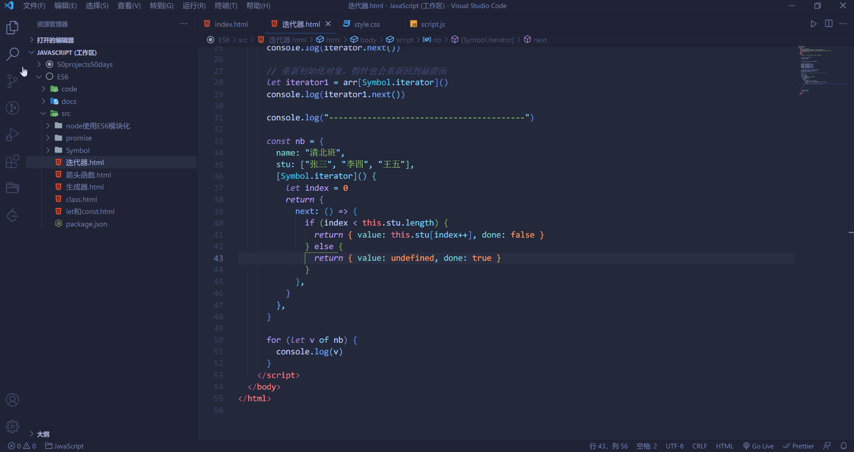Viewport: 854px width, 452px height.
Task: Open the Source Control view
Action: pos(12,81)
